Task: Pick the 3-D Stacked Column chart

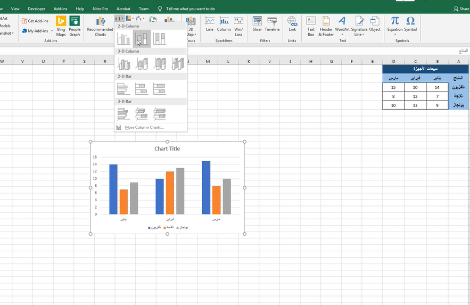Action: coord(142,63)
